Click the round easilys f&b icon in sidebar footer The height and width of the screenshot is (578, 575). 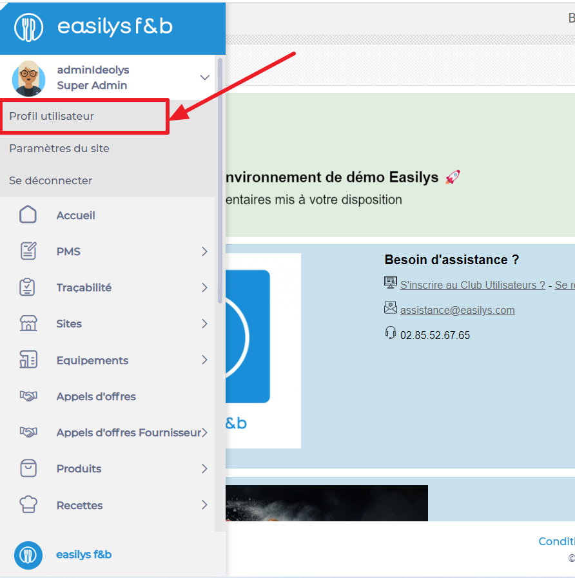[28, 555]
